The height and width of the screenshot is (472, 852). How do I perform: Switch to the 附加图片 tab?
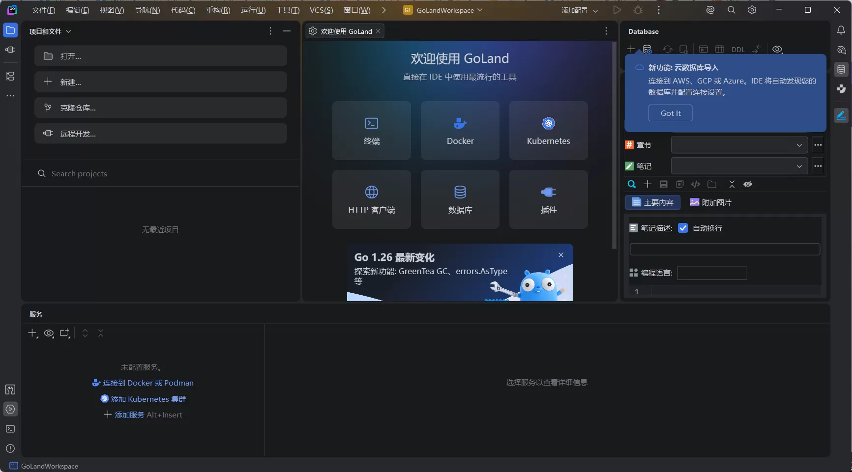(x=710, y=202)
